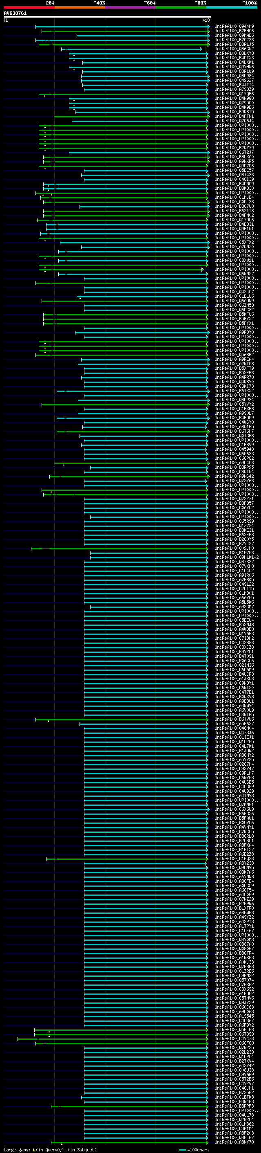This screenshot has height=1153, width=261.
Task: Select the UniRef100_C4S122 label
Action: click(x=234, y=584)
